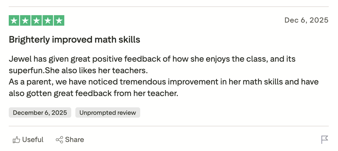Click the first green rating star
This screenshot has height=151, width=338.
click(x=14, y=21)
